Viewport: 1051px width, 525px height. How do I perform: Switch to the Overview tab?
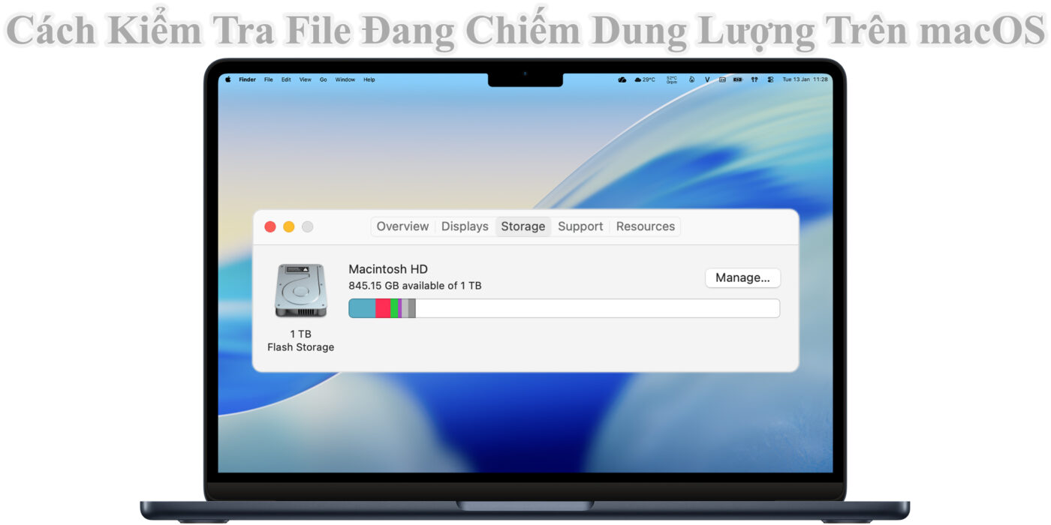[403, 226]
